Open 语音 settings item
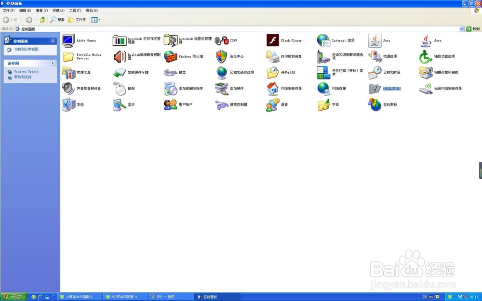The image size is (482, 301). [277, 105]
